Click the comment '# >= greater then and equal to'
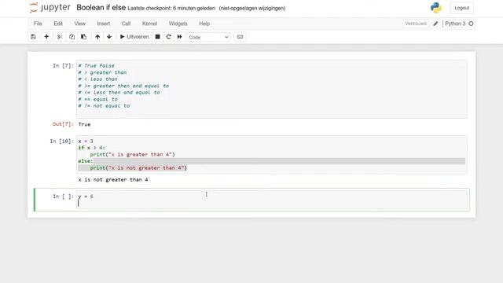The width and height of the screenshot is (503, 283). click(123, 86)
